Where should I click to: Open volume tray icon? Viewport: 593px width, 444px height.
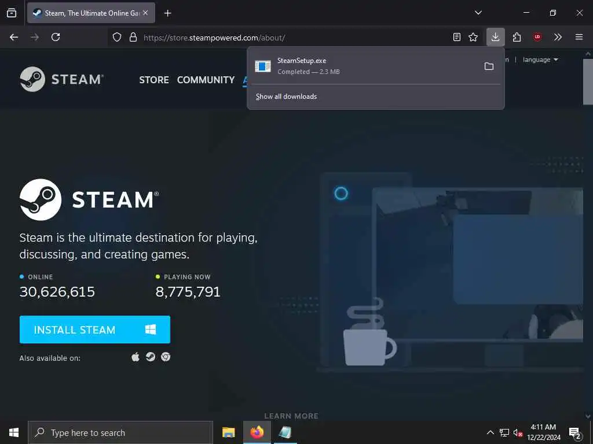click(518, 432)
